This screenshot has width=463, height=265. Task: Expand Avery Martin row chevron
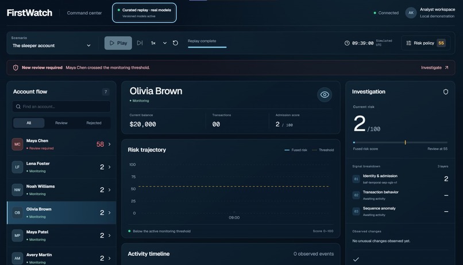(x=110, y=258)
